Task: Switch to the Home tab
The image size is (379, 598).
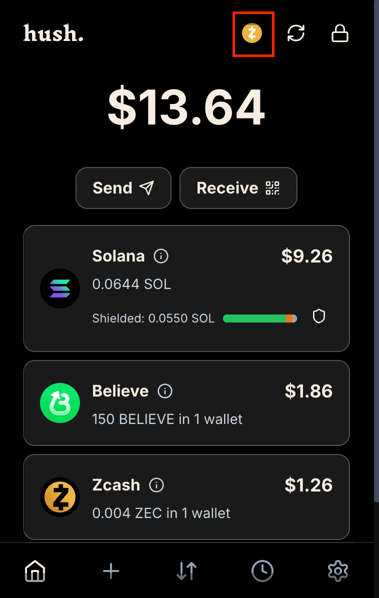Action: coord(34,570)
